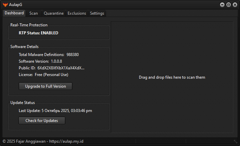
Task: Click the Software Version number 1.0.0.8
Action: click(x=56, y=61)
